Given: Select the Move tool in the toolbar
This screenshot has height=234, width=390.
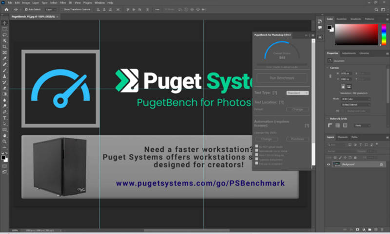Looking at the screenshot, I should [5, 23].
